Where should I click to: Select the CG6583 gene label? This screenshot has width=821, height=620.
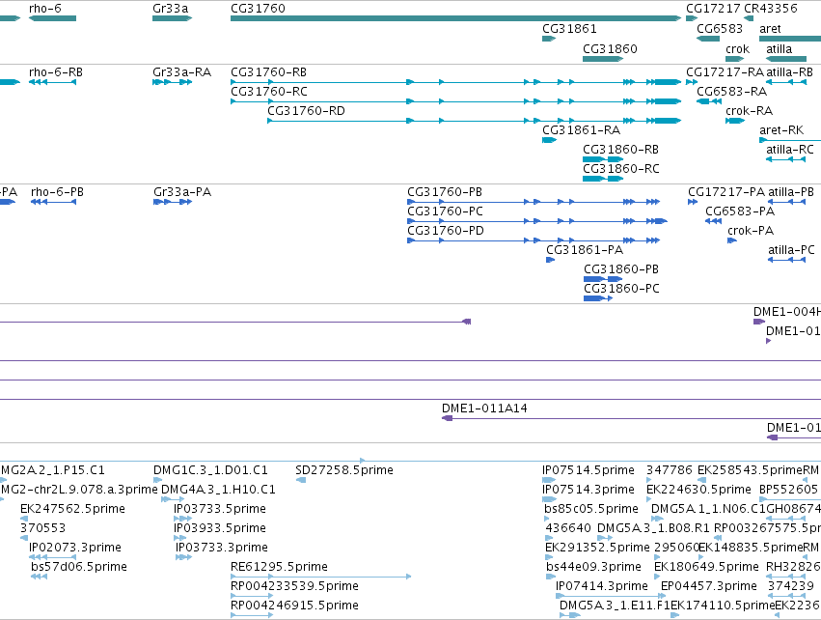(720, 29)
